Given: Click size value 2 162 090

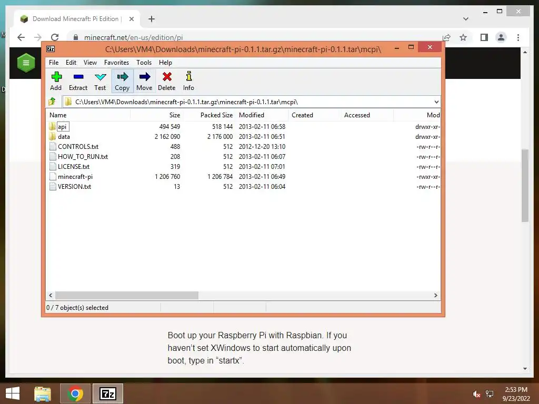Looking at the screenshot, I should pyautogui.click(x=167, y=136).
